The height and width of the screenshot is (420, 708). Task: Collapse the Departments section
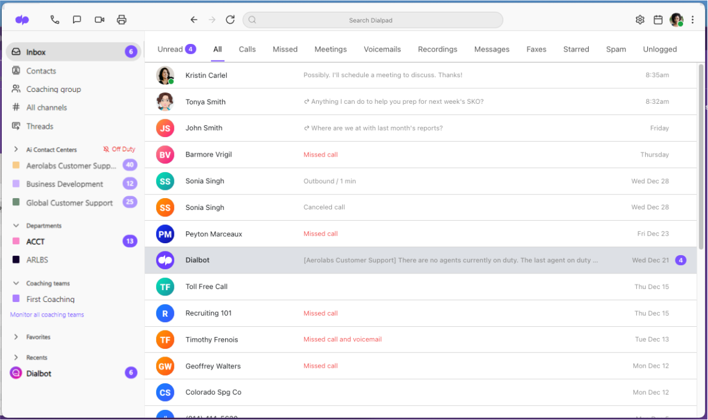(x=17, y=225)
